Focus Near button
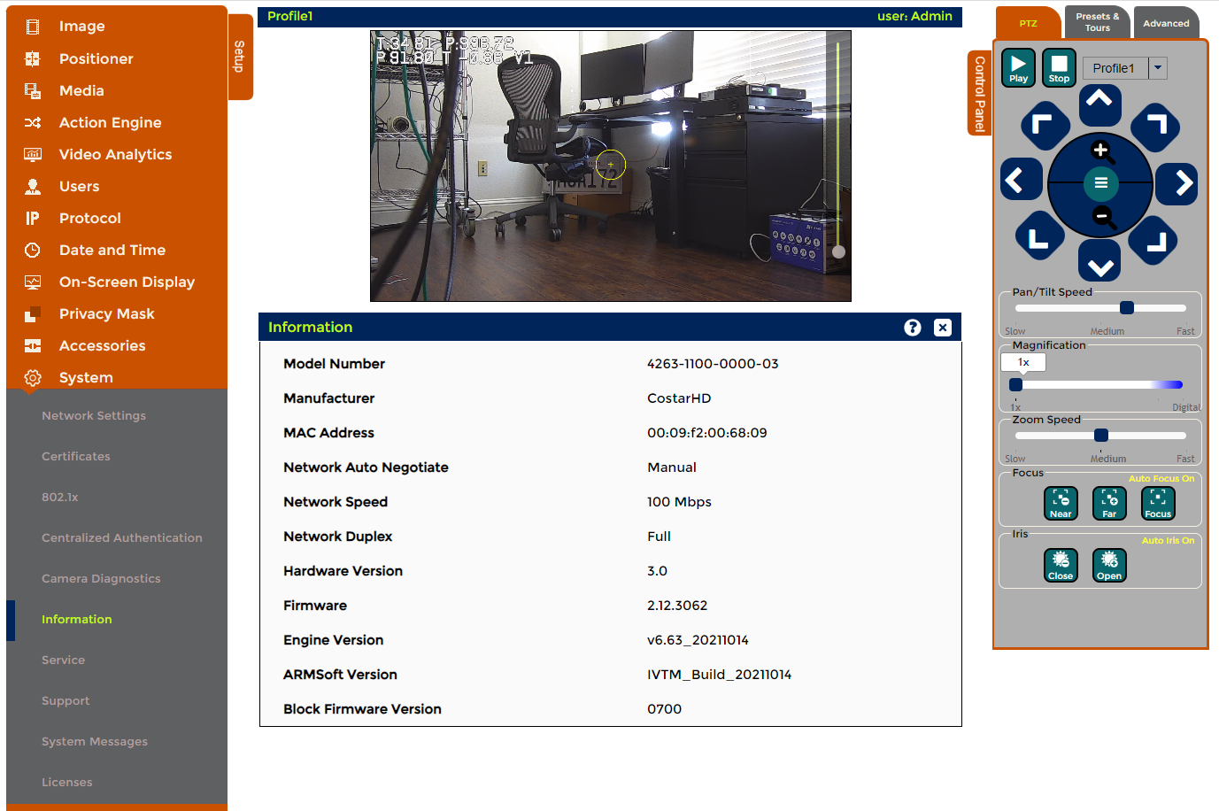 1061,503
